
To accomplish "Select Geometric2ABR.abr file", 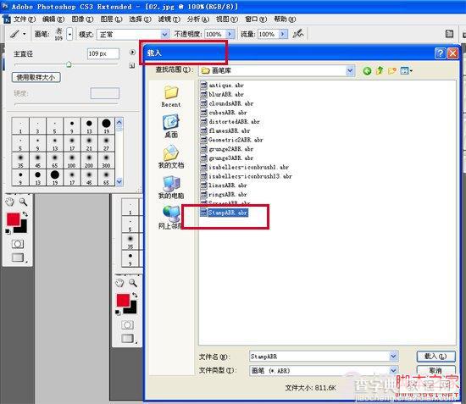I will click(x=232, y=140).
